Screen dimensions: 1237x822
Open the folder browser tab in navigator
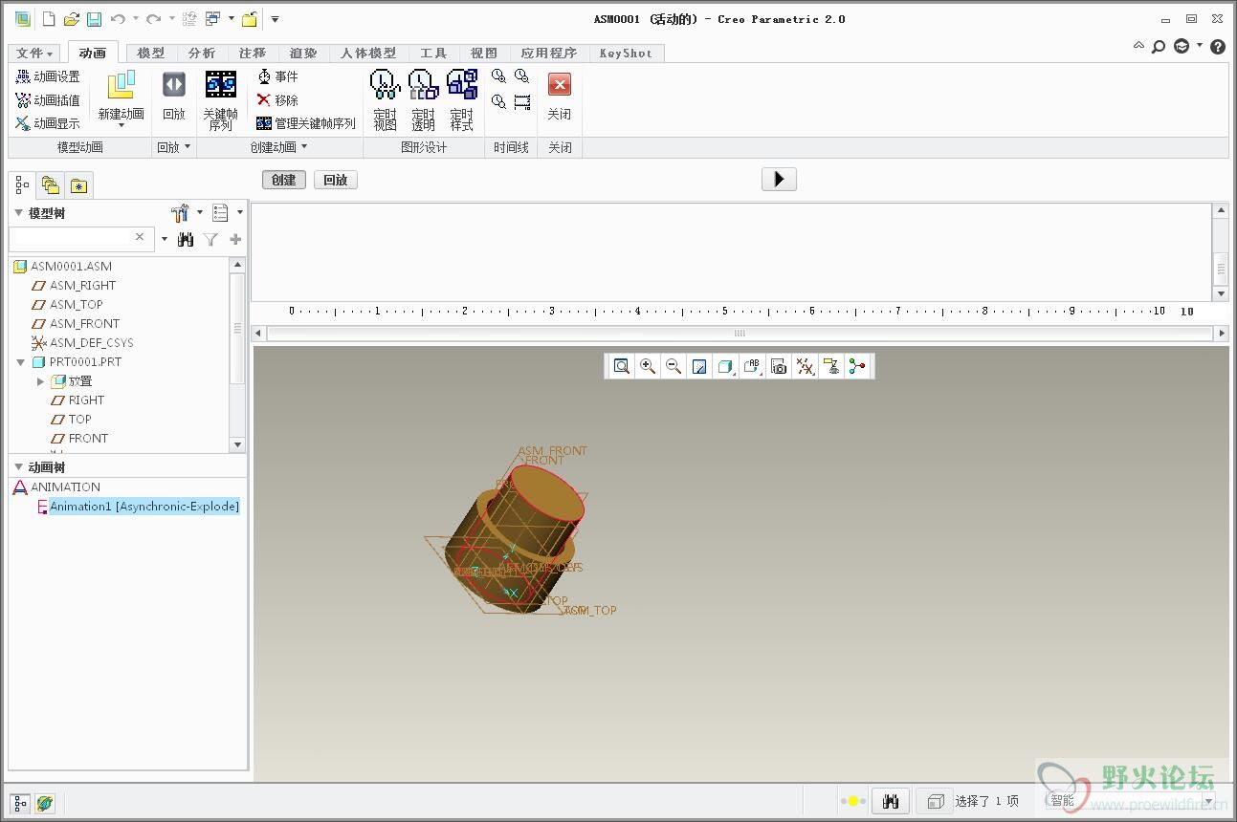50,185
